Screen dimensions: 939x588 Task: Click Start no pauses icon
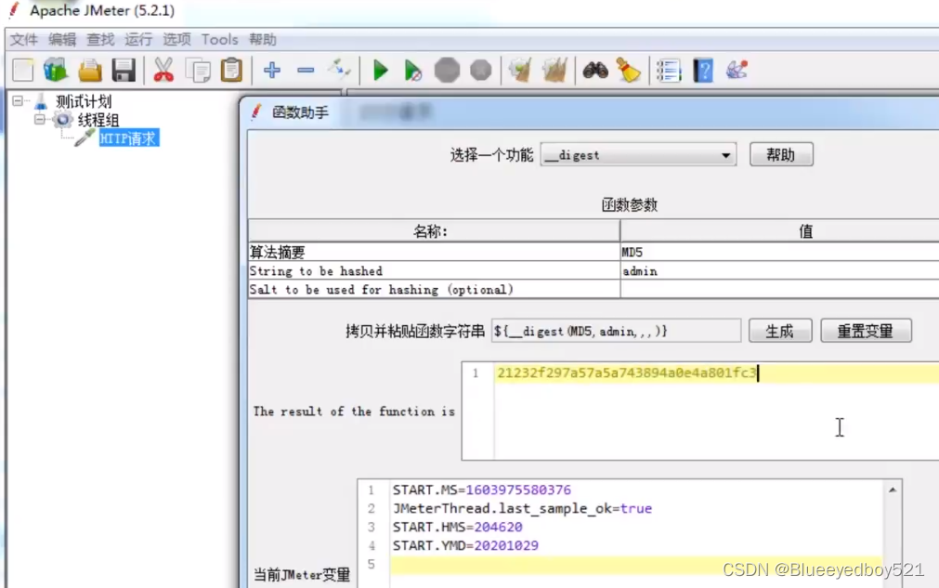(412, 70)
